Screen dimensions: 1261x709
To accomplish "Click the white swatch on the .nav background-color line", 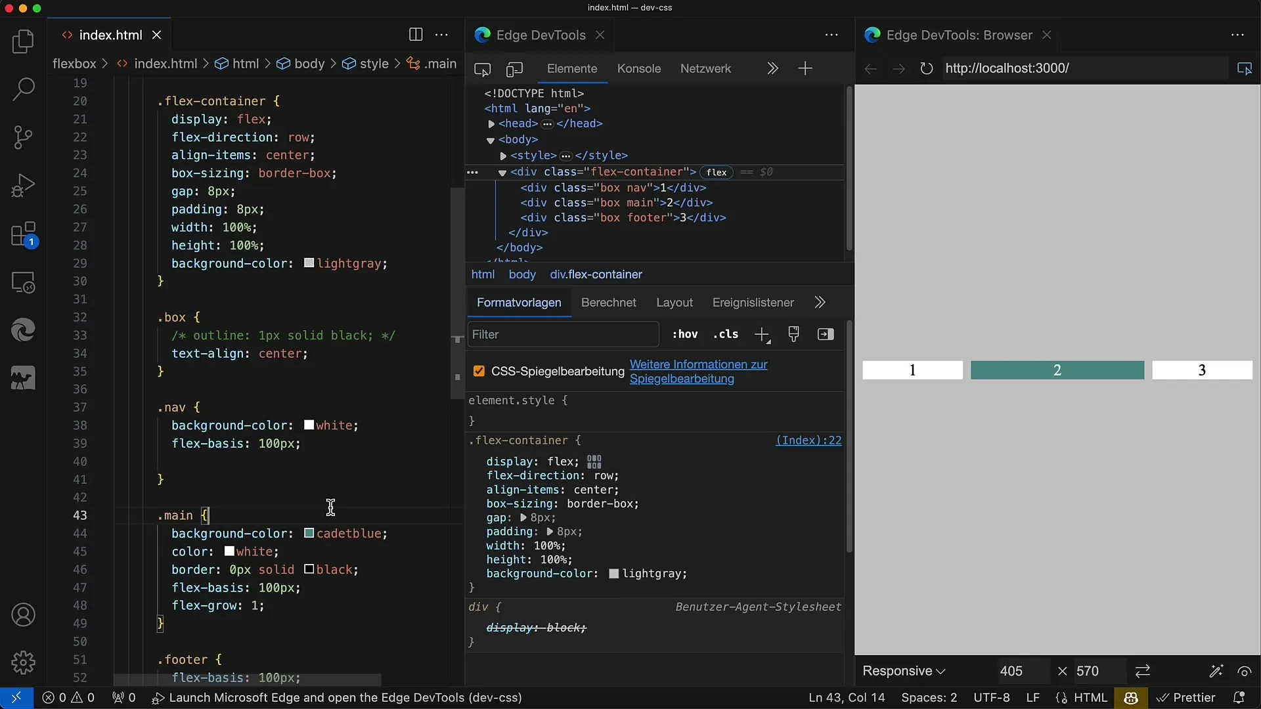I will point(309,425).
